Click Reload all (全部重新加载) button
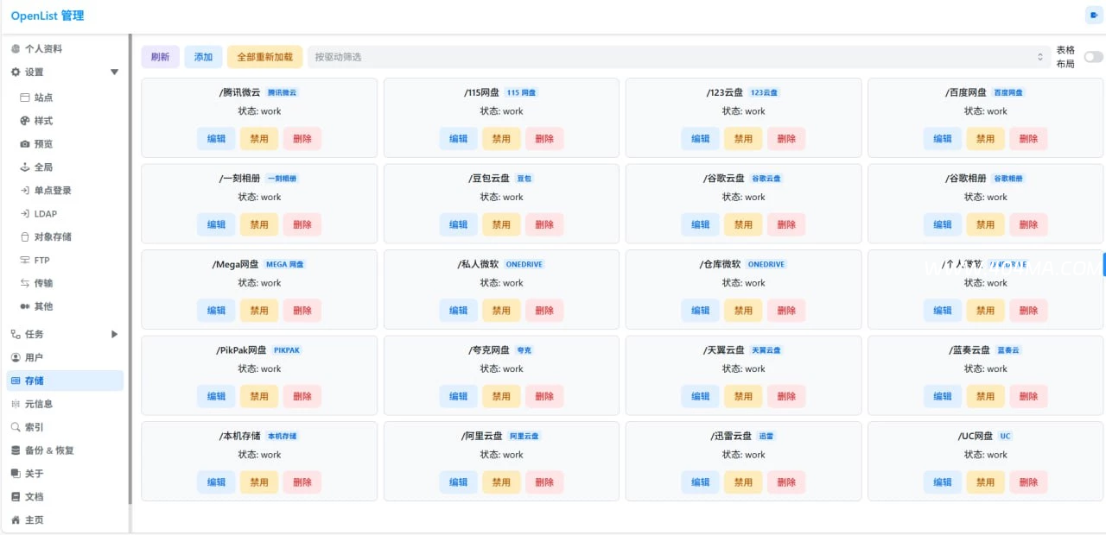Screen dimensions: 1106x535 click(x=265, y=57)
